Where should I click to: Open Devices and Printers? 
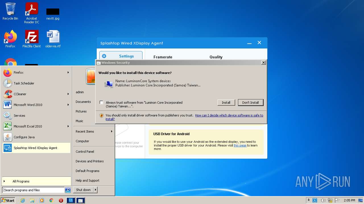[90, 161]
